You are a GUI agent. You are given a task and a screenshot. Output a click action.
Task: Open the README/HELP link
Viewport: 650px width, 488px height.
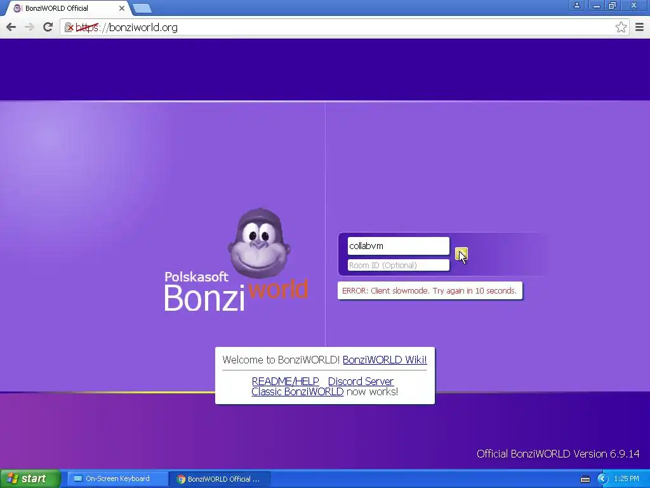[285, 381]
